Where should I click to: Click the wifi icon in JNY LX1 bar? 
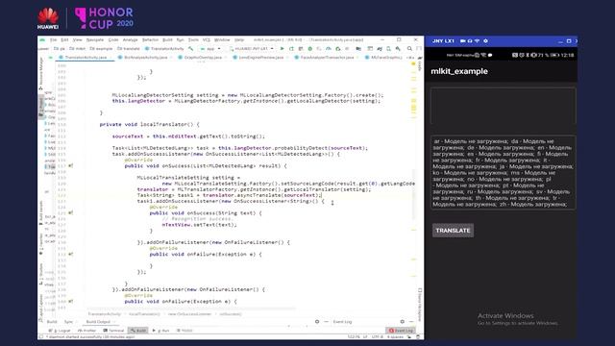pyautogui.click(x=477, y=40)
